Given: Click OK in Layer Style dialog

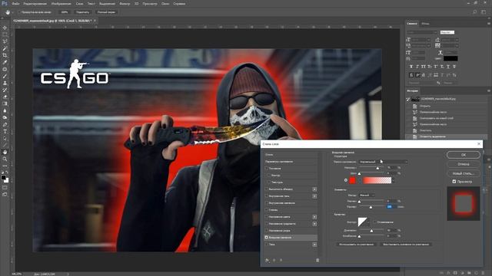Looking at the screenshot, I should pos(463,155).
